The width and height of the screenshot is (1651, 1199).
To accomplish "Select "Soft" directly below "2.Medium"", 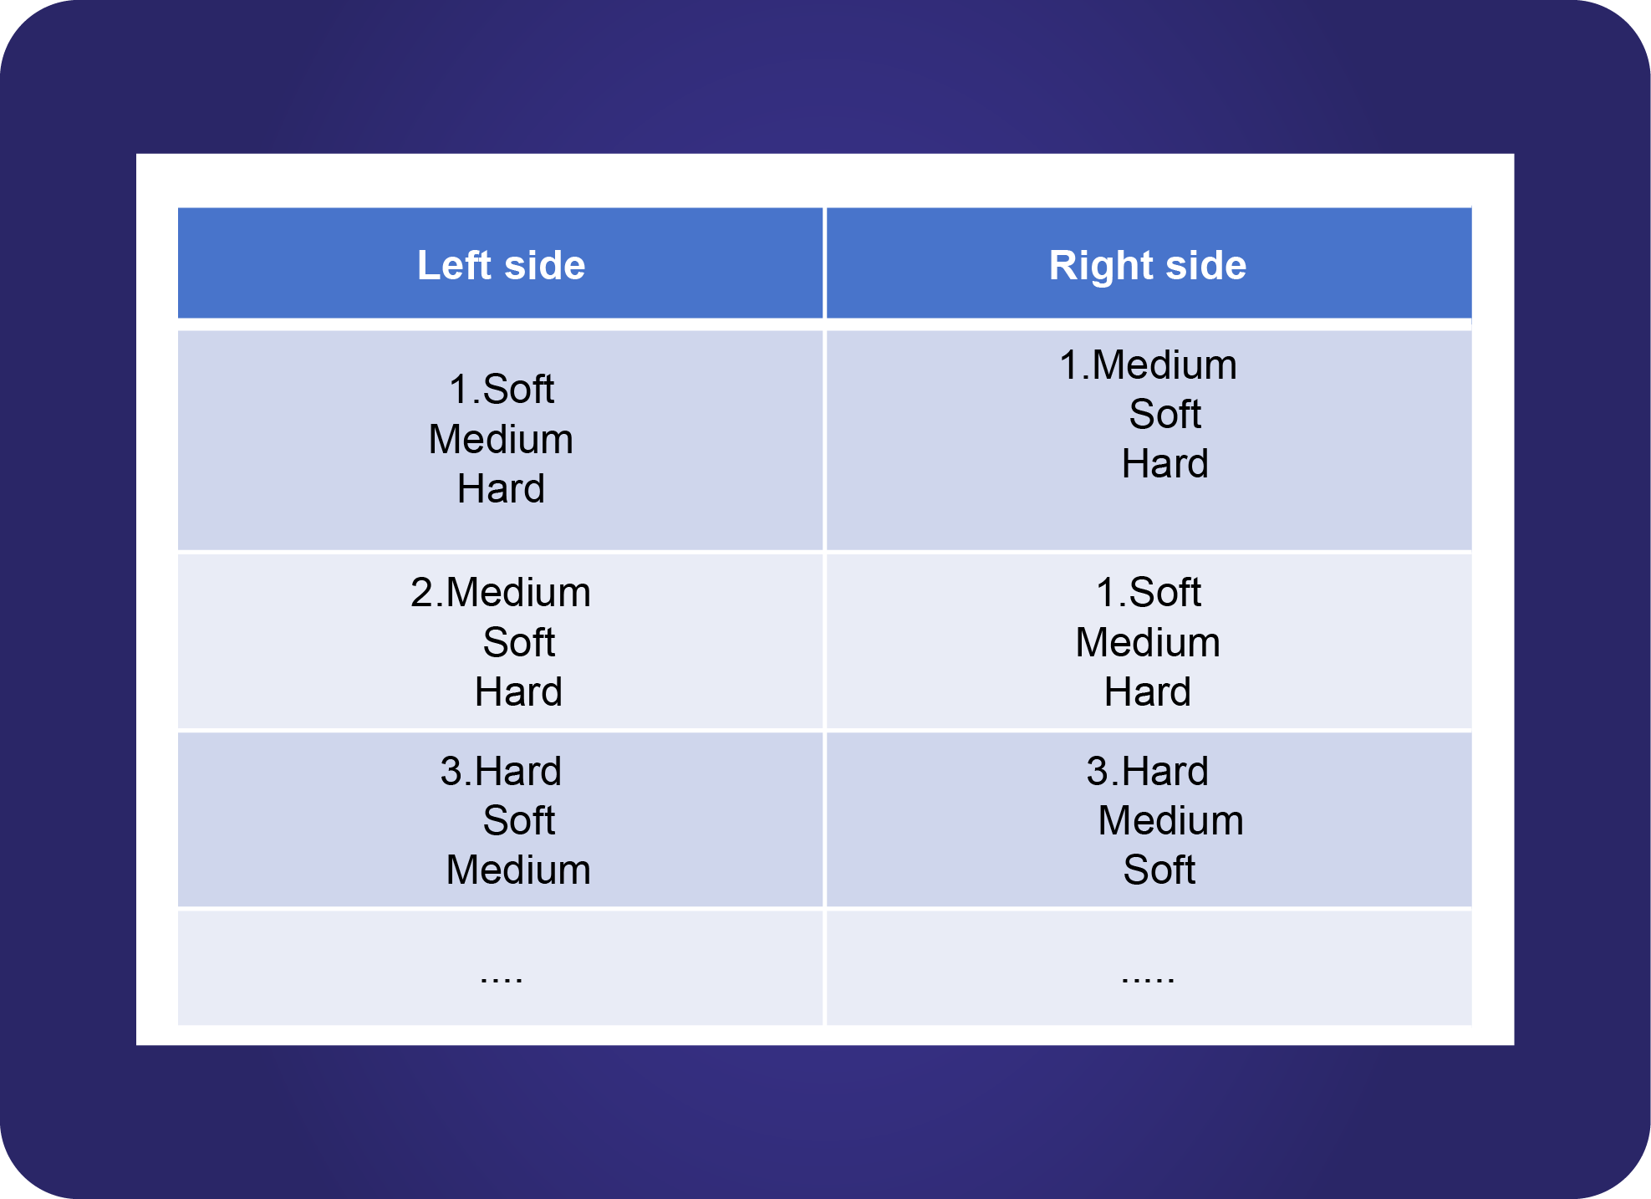I will pyautogui.click(x=518, y=643).
